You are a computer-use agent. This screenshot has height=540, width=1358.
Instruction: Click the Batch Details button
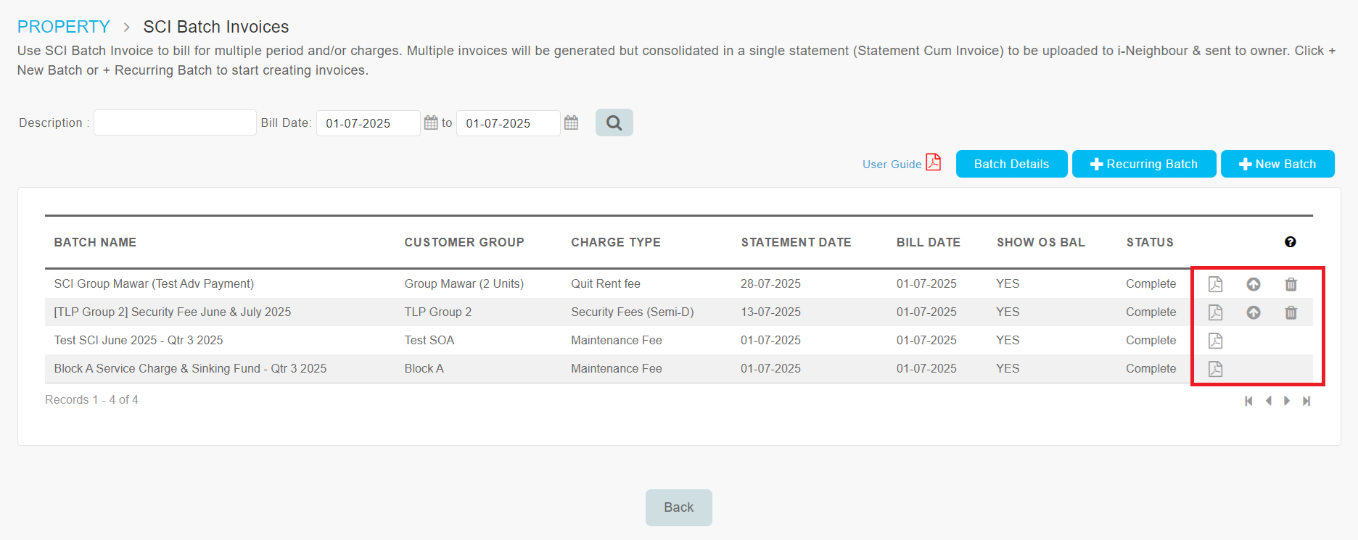(1011, 164)
